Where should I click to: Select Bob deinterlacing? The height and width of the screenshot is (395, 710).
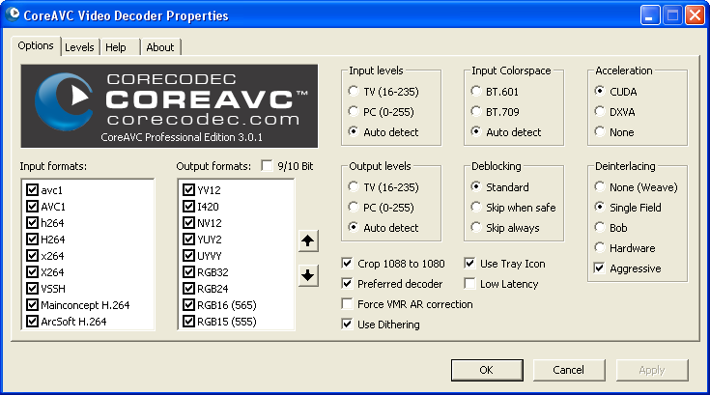[x=600, y=228]
